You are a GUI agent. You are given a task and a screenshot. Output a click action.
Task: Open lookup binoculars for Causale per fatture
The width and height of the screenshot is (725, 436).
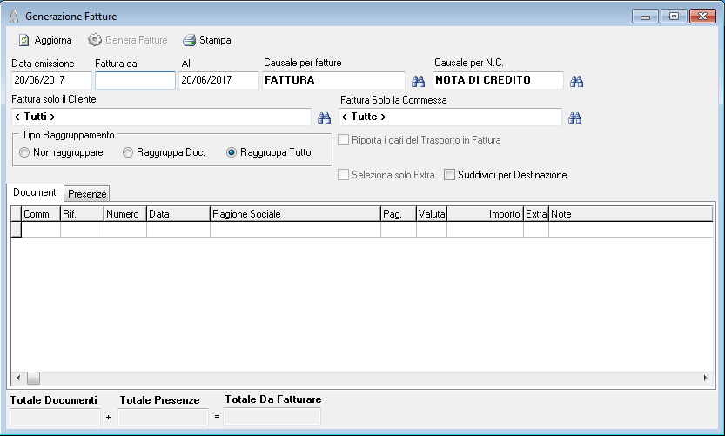(x=418, y=81)
